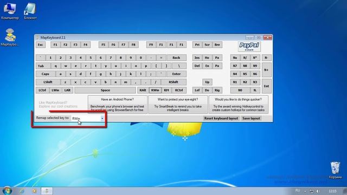Select the Pri (Print Screen) key
This screenshot has width=347, height=195.
(197, 44)
